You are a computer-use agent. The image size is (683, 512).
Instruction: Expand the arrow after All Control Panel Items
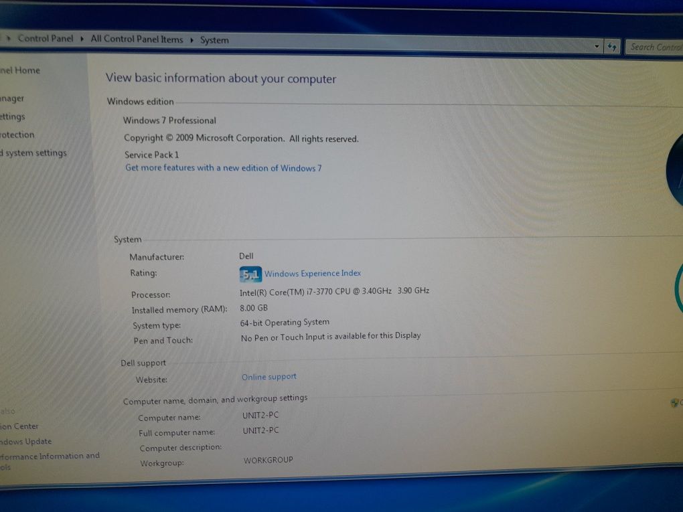click(192, 40)
